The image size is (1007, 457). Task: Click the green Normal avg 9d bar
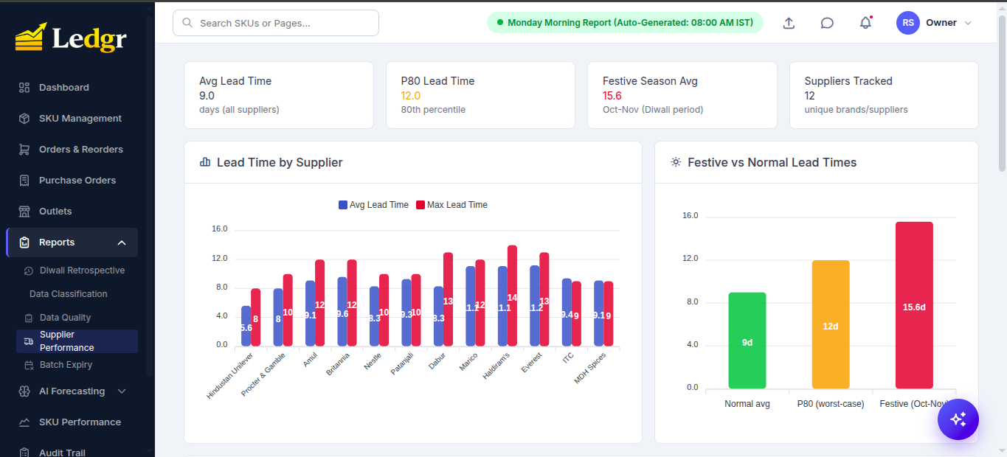click(x=747, y=341)
